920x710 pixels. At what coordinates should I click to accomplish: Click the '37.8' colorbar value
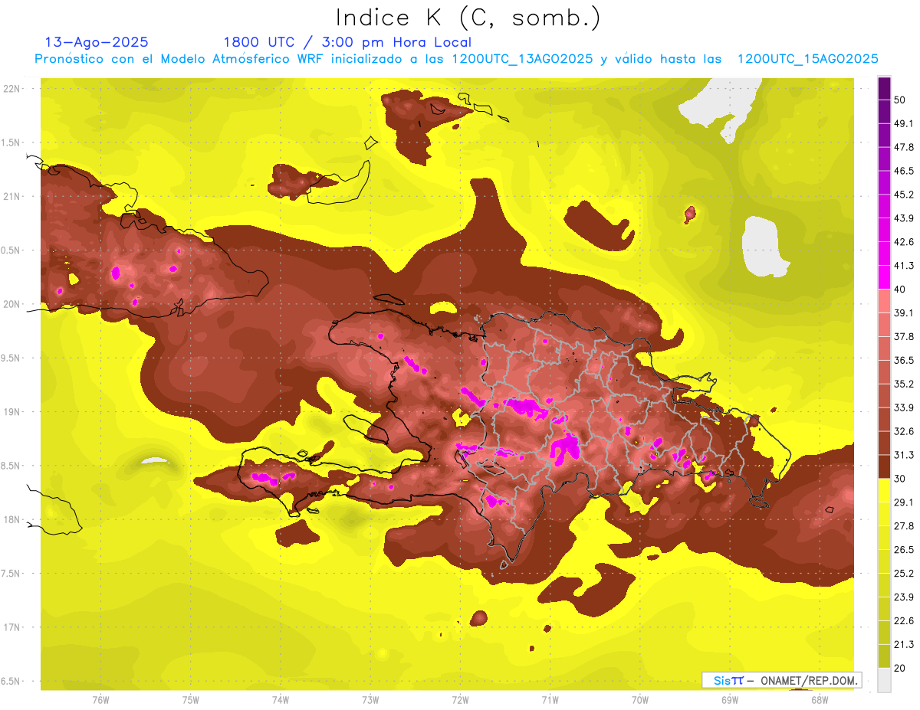904,336
